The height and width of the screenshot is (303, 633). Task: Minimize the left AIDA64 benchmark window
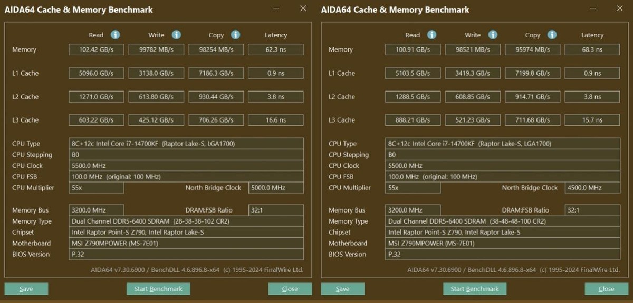coord(277,9)
